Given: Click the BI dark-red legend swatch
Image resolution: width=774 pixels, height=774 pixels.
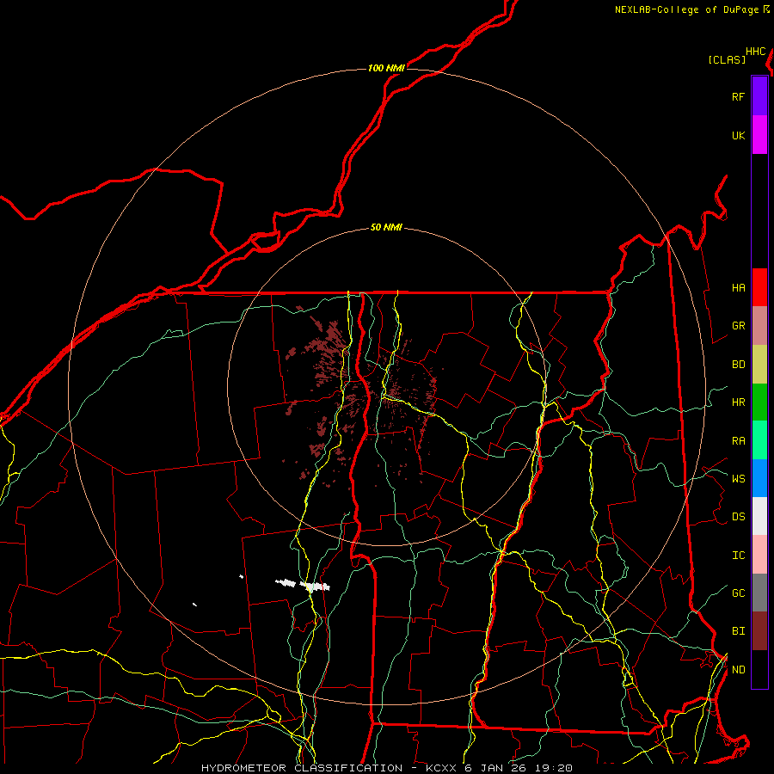Looking at the screenshot, I should pyautogui.click(x=759, y=631).
